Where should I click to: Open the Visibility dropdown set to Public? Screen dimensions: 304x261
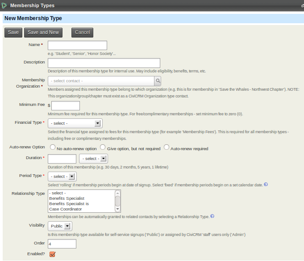[60, 226]
